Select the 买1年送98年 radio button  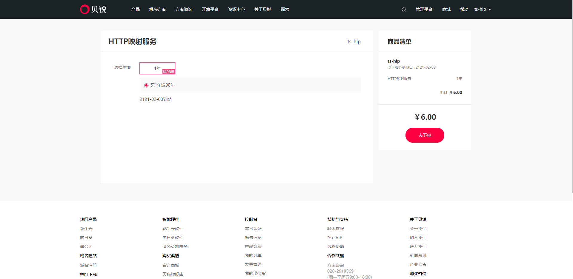click(x=146, y=85)
